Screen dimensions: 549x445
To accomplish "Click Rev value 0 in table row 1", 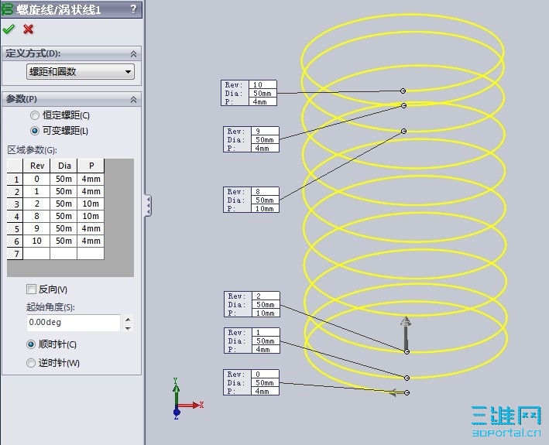I will click(x=36, y=179).
